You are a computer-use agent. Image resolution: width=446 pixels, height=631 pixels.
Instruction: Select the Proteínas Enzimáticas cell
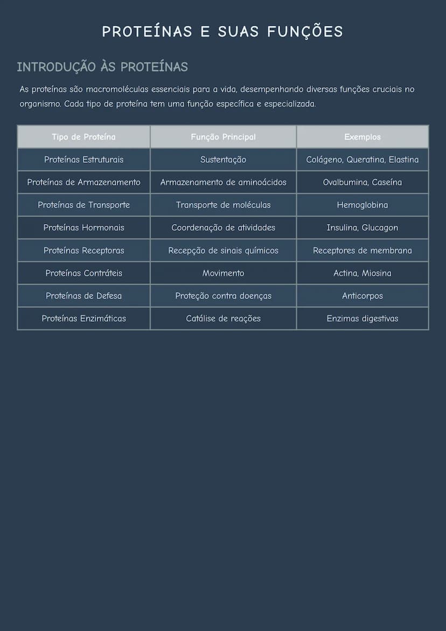pos(83,318)
